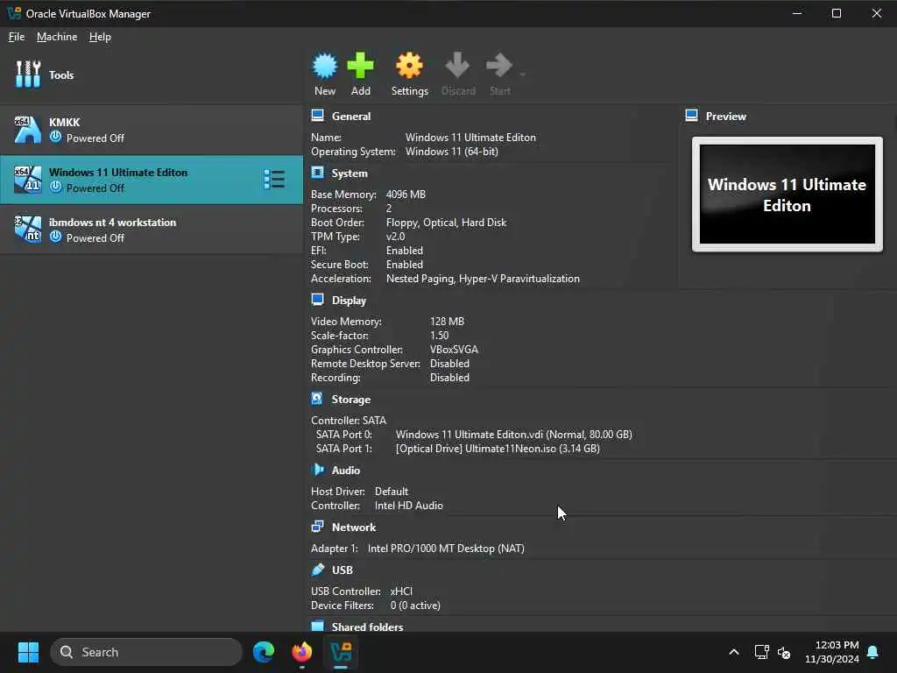Open the machine tools list menu icon
The image size is (897, 673).
[274, 180]
